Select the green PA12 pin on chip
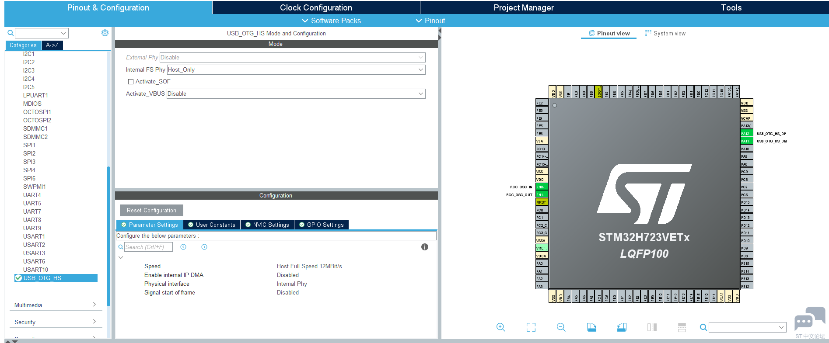Viewport: 829px width, 343px height. (746, 134)
